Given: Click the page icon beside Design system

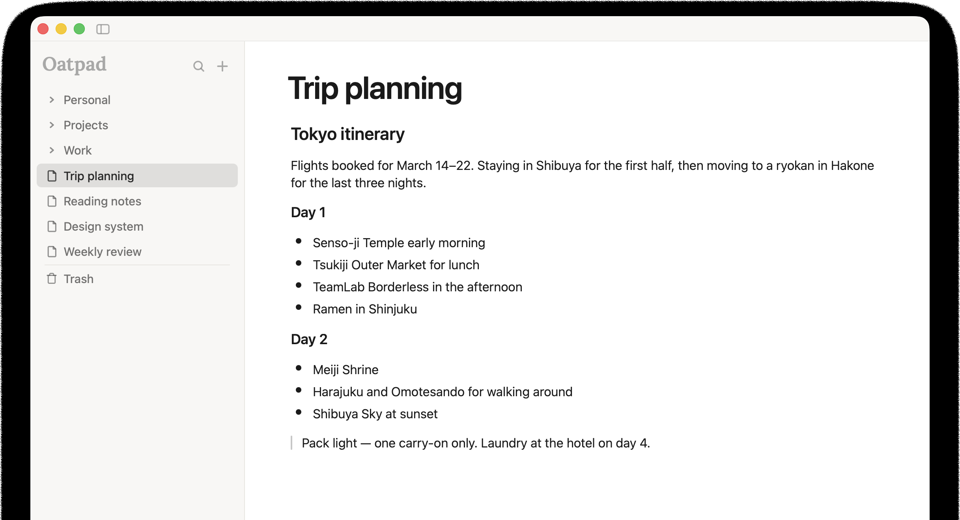Looking at the screenshot, I should tap(52, 226).
